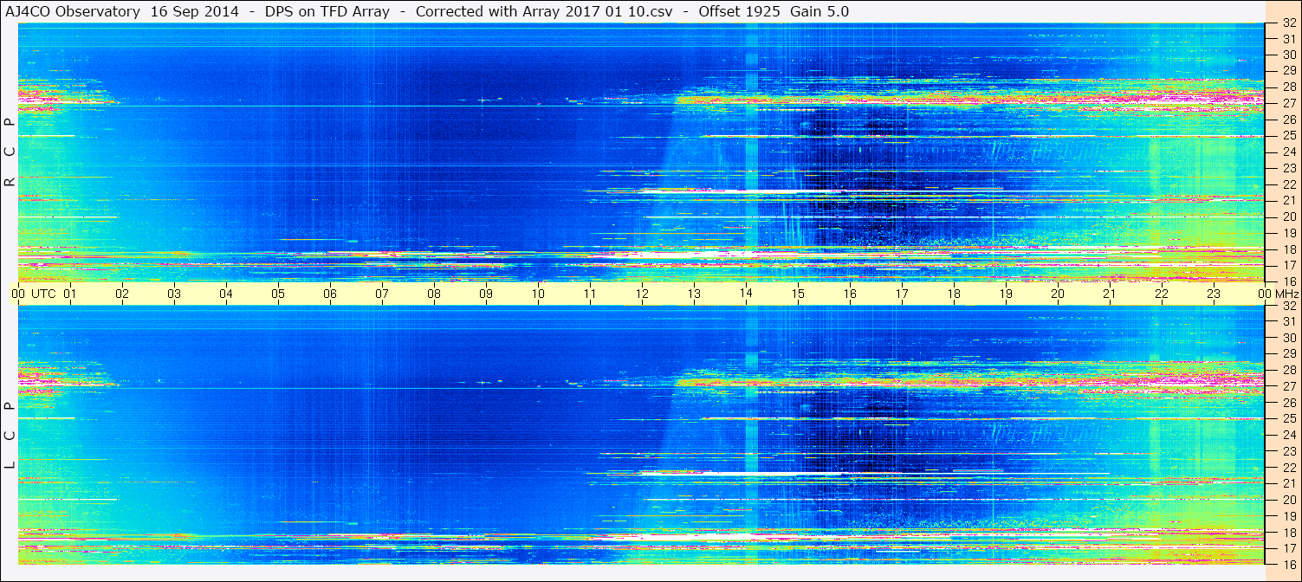Select the 06 hour marker on time axis

click(x=330, y=294)
